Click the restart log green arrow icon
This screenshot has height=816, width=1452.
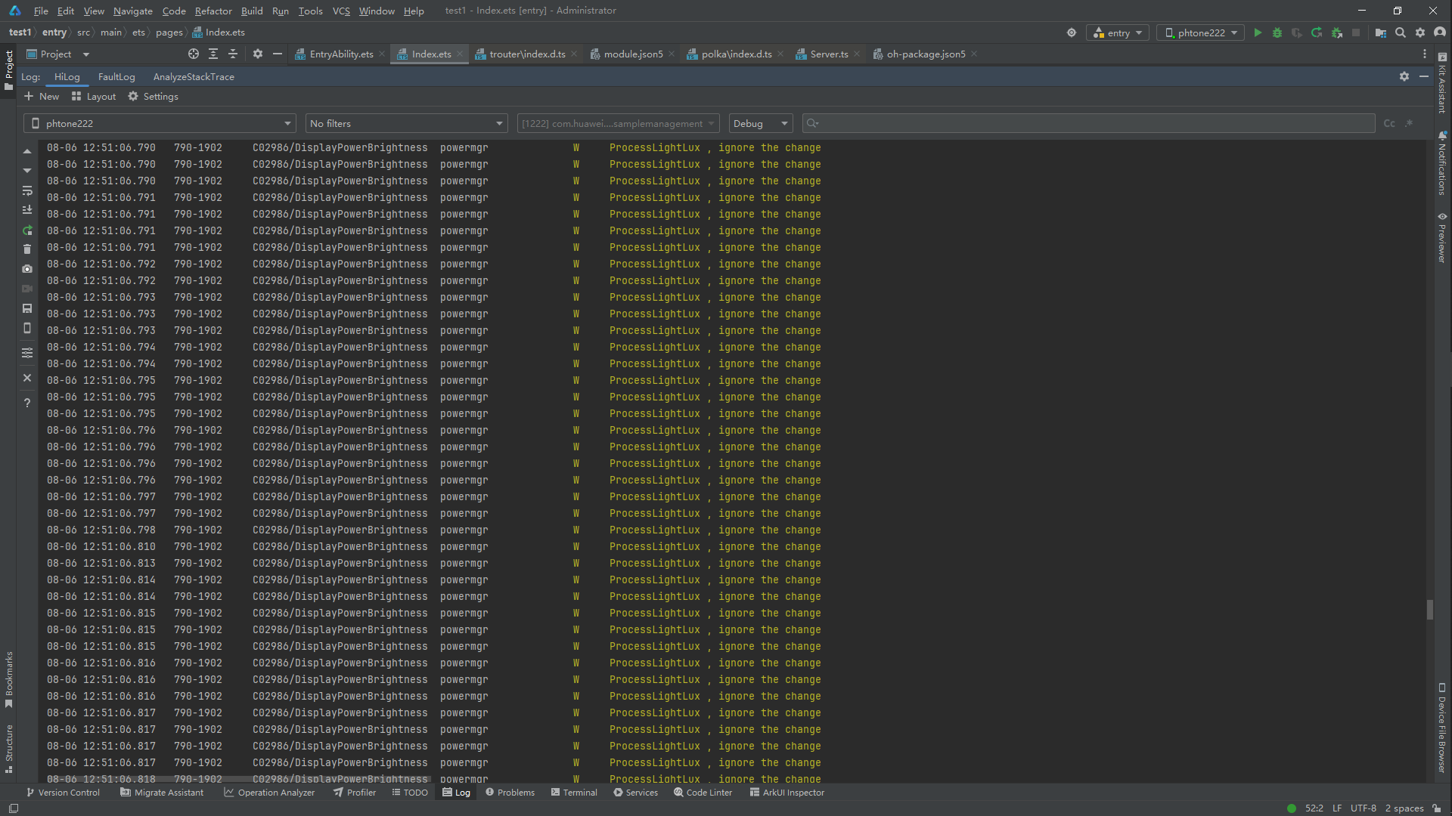(27, 230)
